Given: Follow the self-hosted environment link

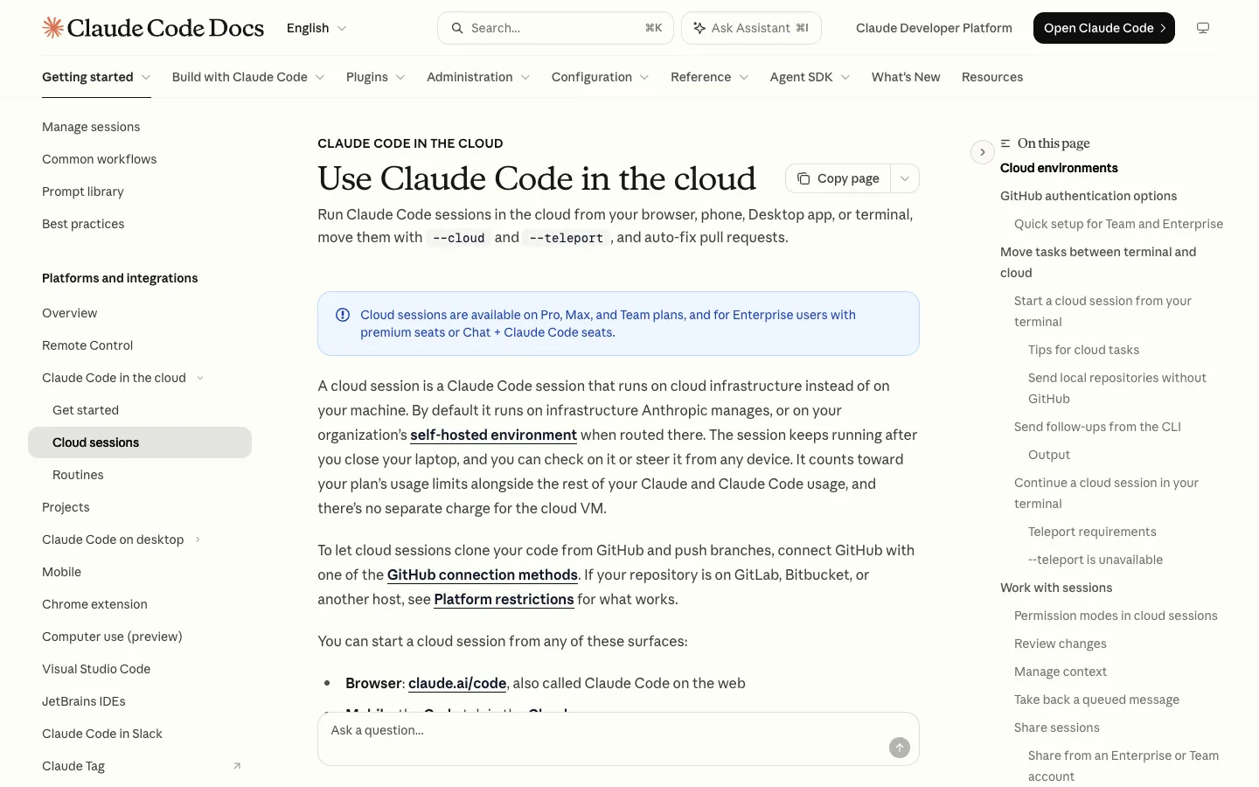Looking at the screenshot, I should (x=493, y=435).
